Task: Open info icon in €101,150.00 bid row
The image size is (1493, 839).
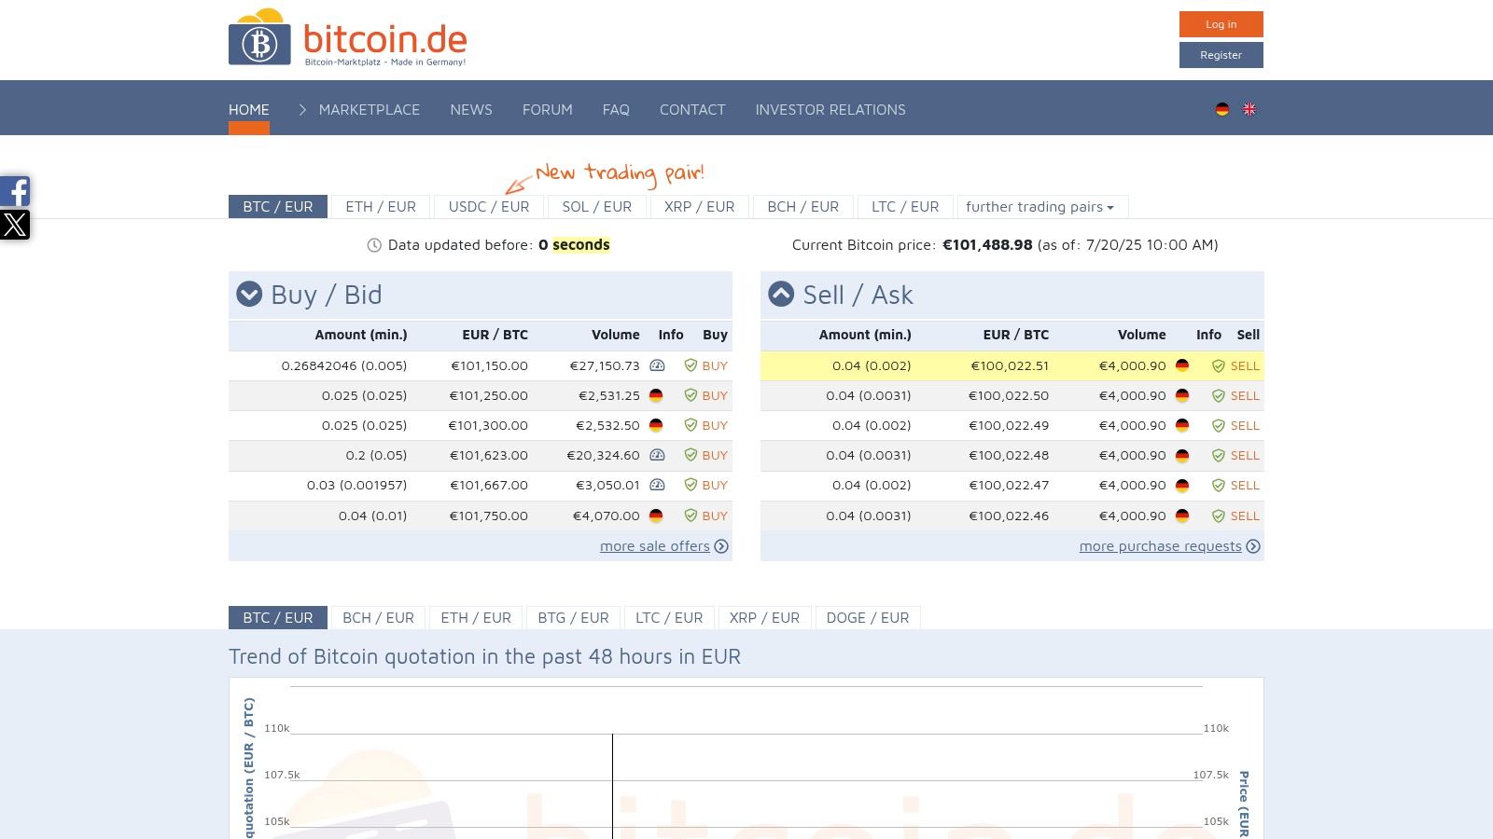Action: (657, 365)
